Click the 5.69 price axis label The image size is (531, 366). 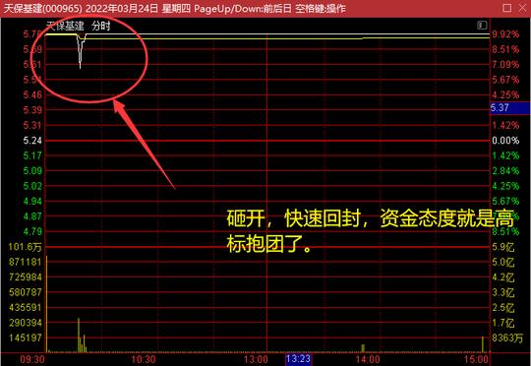pyautogui.click(x=32, y=49)
